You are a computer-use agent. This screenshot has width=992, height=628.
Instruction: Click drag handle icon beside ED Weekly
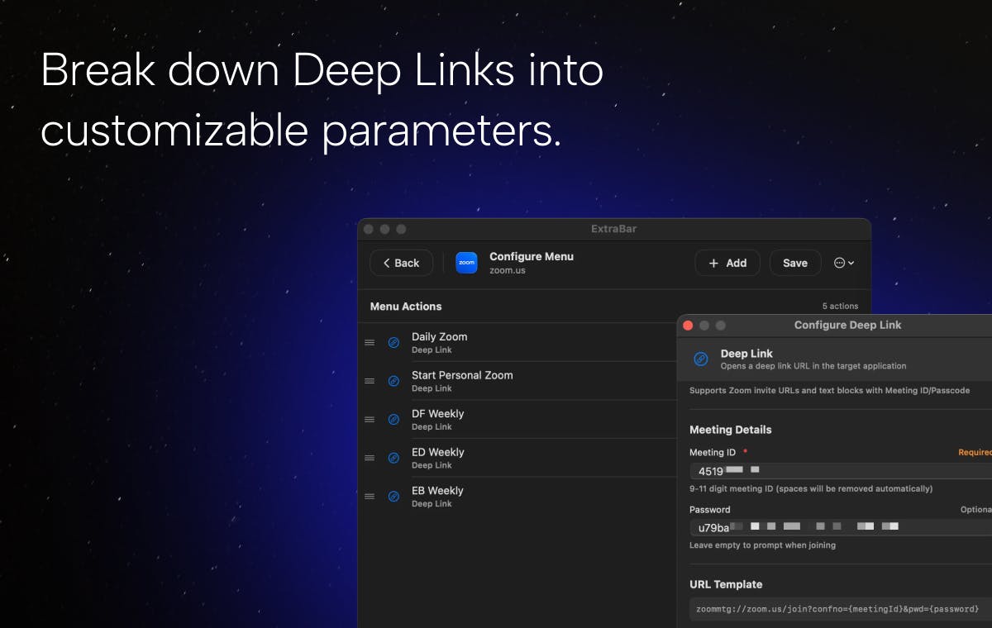click(370, 458)
